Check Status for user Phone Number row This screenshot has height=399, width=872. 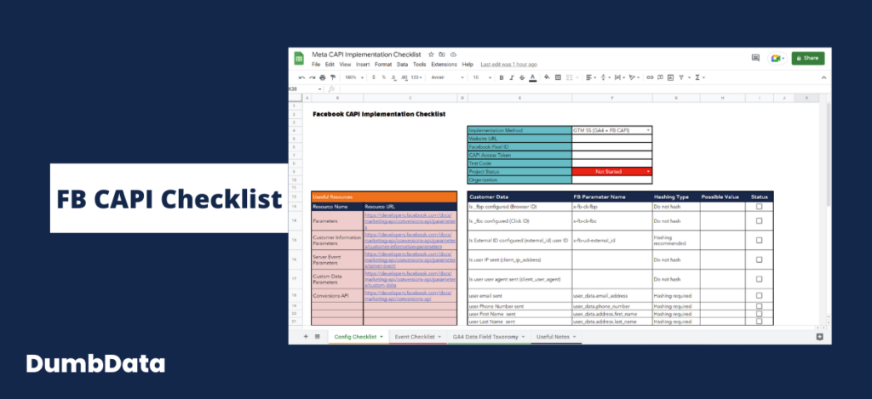tap(759, 306)
